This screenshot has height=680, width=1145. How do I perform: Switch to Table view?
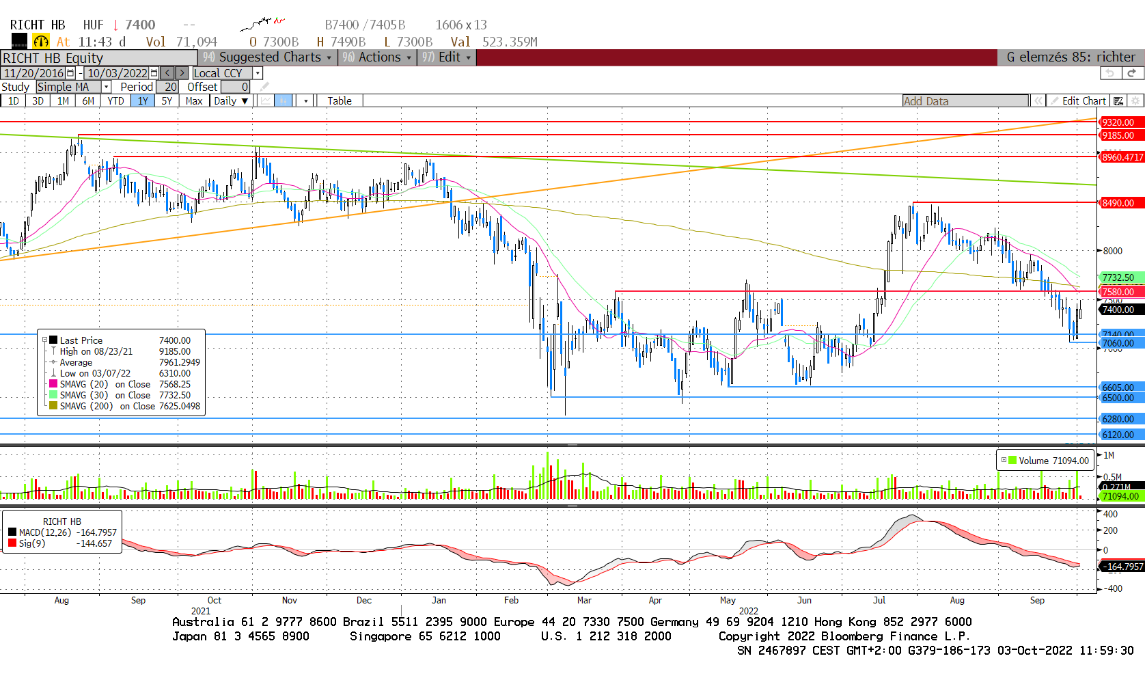pos(340,101)
